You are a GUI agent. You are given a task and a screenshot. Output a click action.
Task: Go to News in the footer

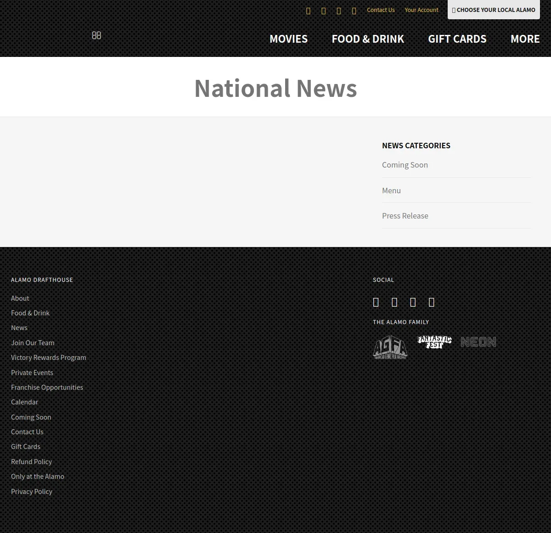point(19,328)
